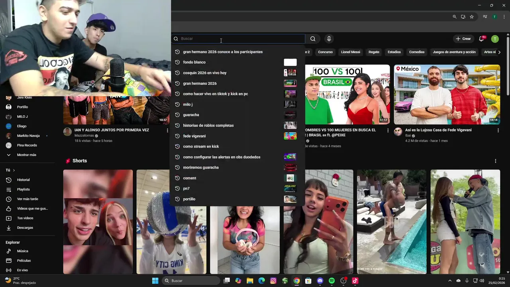Viewport: 510px width, 287px height.
Task: Open the Short with orange phone girl
Action: coord(318,222)
